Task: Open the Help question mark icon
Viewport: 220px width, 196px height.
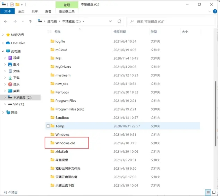Action: (x=215, y=11)
